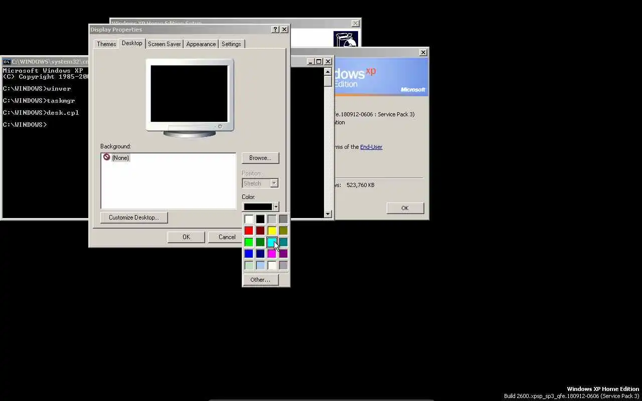Toggle the Color dropdown arrow
642x401 pixels.
point(276,207)
